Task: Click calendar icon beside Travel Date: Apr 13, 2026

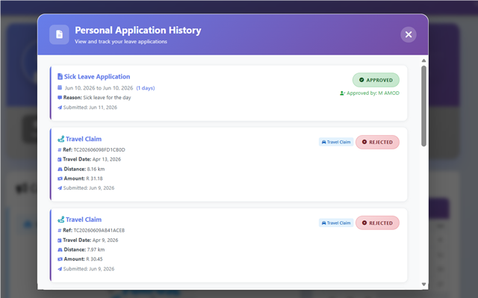Action: 60,159
